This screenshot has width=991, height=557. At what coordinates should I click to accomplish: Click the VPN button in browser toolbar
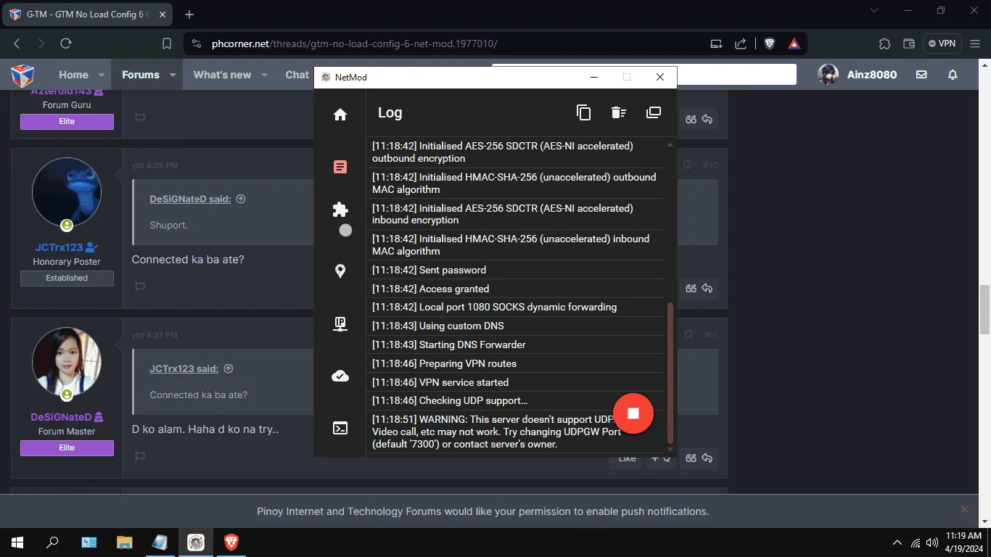click(942, 44)
